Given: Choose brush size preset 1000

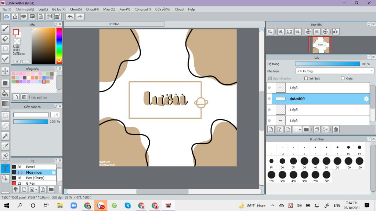Looking at the screenshot, I should pyautogui.click(x=326, y=176).
